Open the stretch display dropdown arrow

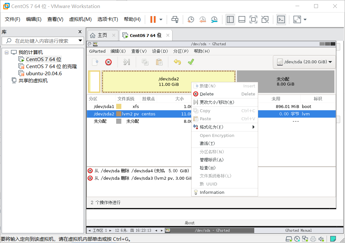pyautogui.click(x=305, y=20)
